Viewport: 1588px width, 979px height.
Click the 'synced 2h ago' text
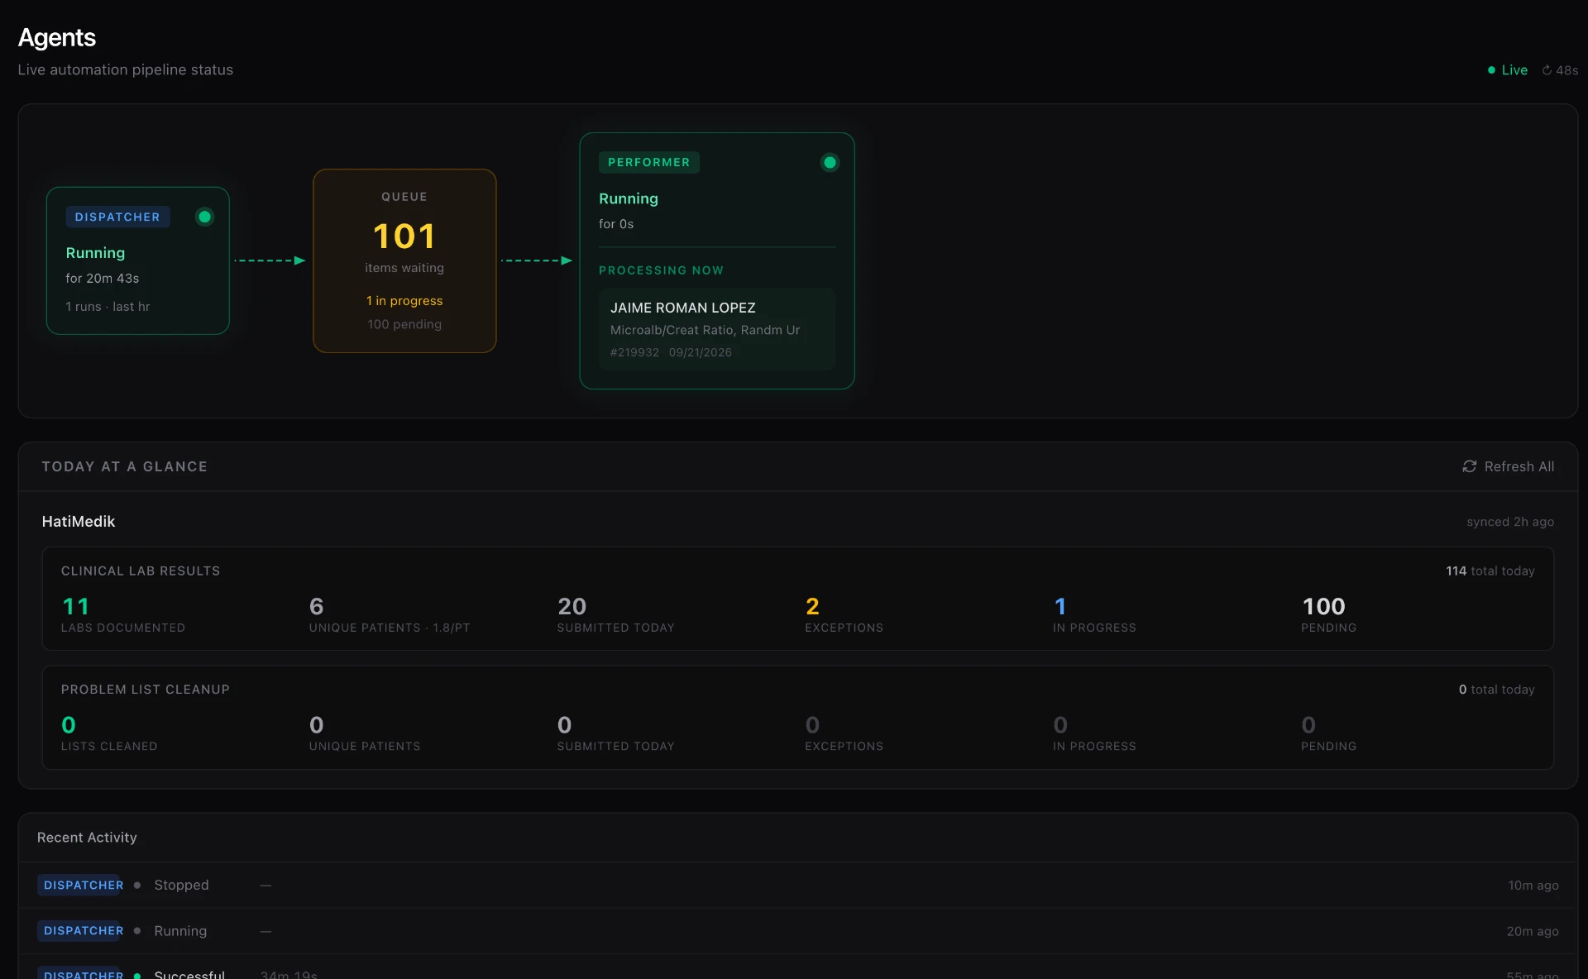pos(1510,522)
